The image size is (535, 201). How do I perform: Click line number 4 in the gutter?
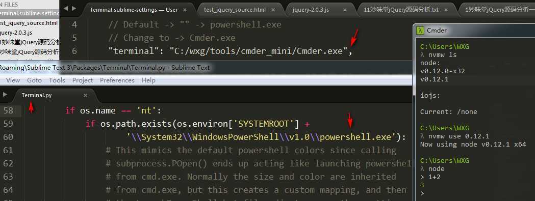click(x=74, y=25)
